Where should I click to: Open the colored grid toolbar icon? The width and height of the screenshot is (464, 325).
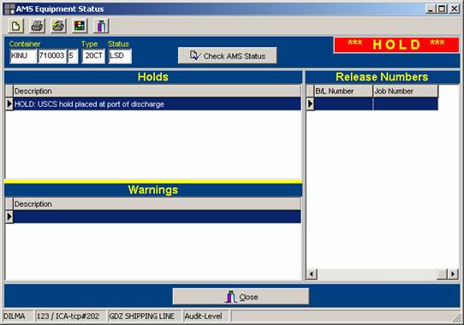80,26
